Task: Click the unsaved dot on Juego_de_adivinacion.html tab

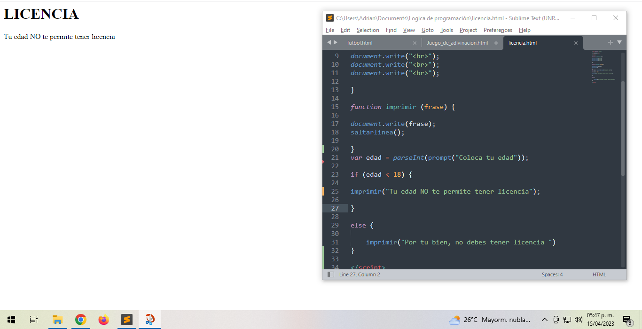Action: (496, 43)
